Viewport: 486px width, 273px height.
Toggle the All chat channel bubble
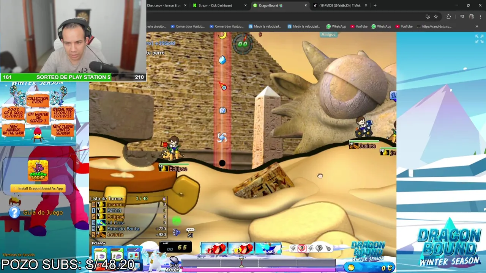pyautogui.click(x=190, y=232)
